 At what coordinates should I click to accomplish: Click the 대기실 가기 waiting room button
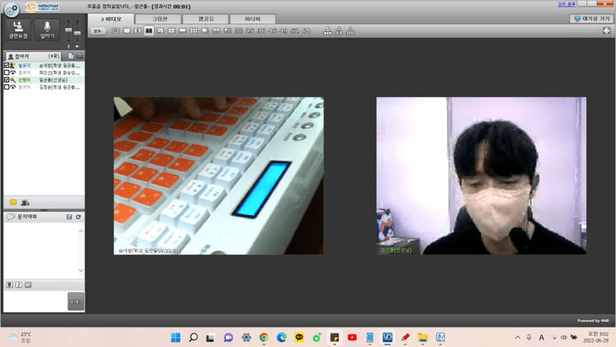pyautogui.click(x=591, y=19)
